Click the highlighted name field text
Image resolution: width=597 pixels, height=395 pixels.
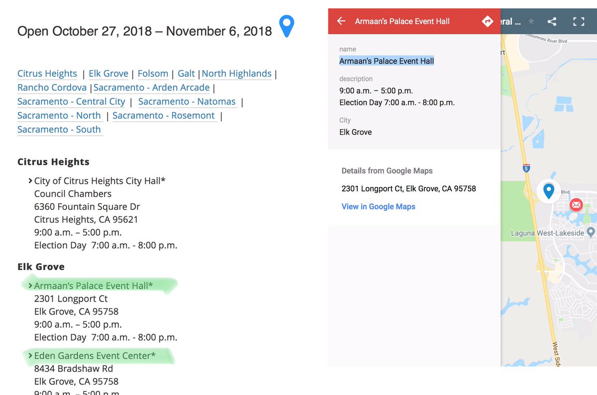click(x=387, y=61)
